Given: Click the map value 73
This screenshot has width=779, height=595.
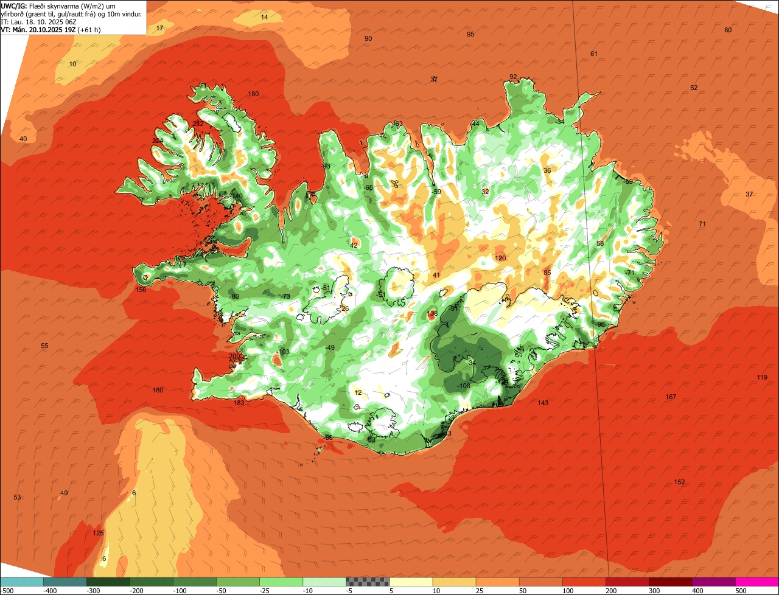Looking at the screenshot, I should pos(287,296).
